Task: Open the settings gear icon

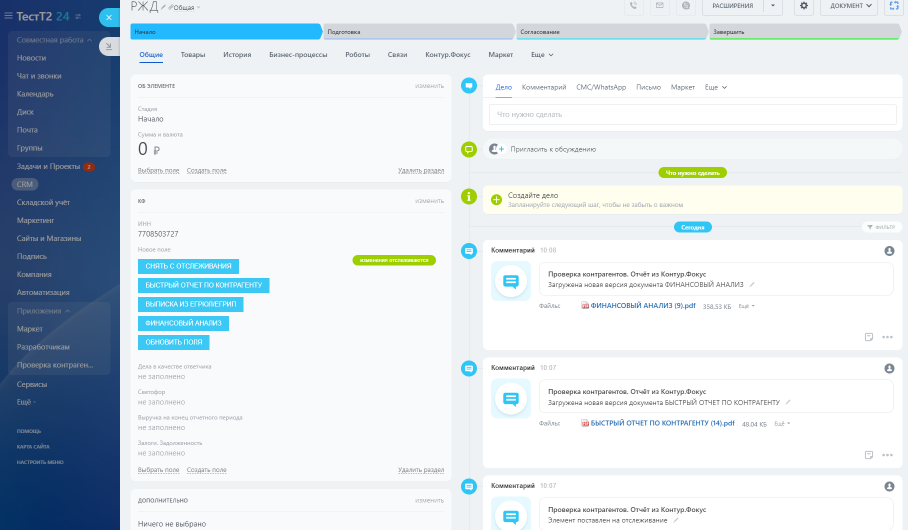Action: (x=803, y=6)
